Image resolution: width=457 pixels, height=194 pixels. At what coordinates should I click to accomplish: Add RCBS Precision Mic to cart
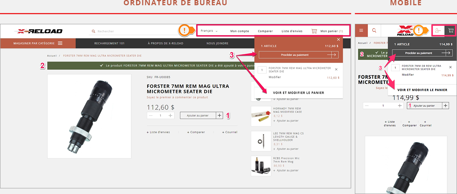pos(286,170)
